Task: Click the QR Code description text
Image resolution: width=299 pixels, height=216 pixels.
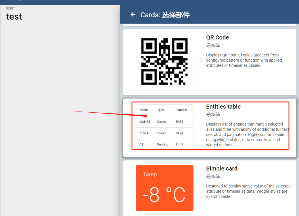Action: 244,60
